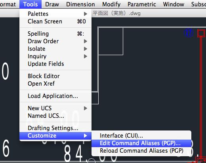206x163 pixels.
Task: Open the Draw menu
Action: tap(52, 4)
